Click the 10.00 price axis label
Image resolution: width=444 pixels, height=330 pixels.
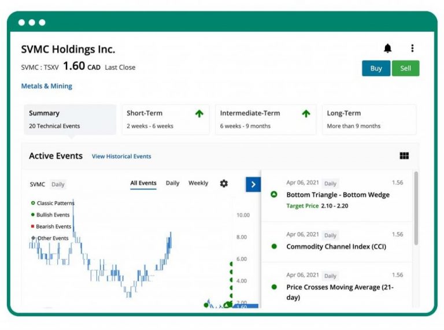pos(243,215)
